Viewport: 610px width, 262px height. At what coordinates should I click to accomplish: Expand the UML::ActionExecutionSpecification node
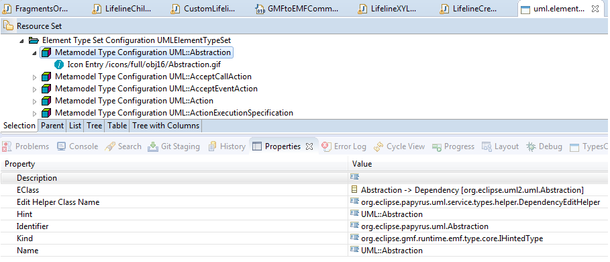35,114
